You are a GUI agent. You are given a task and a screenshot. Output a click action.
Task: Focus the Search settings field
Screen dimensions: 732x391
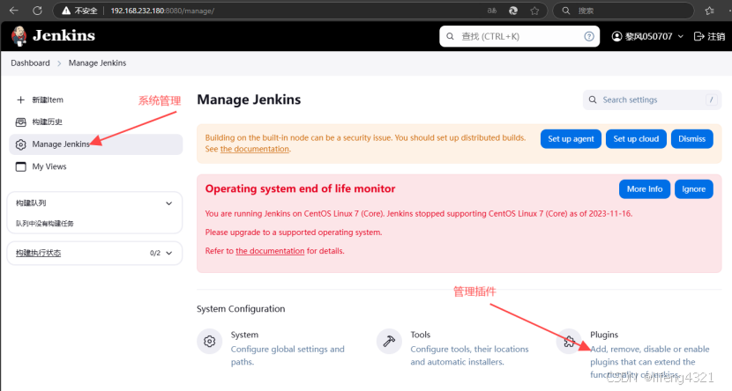pyautogui.click(x=652, y=100)
